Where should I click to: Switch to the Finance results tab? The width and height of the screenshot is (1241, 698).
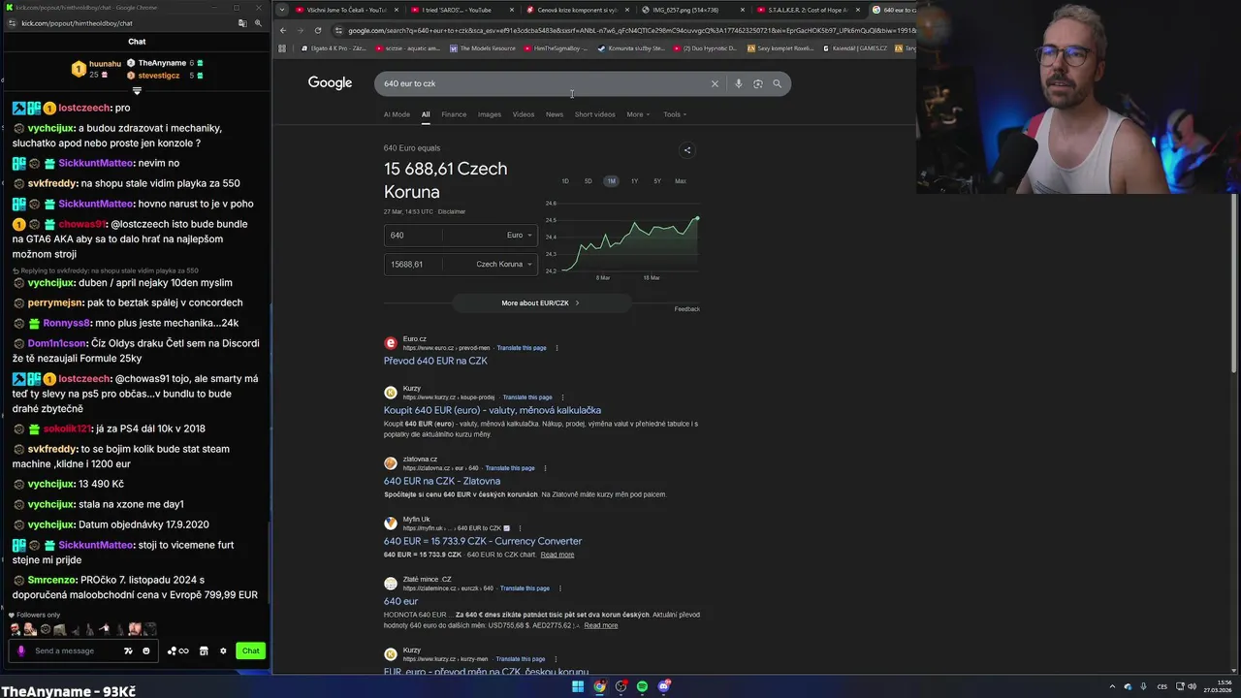(454, 114)
